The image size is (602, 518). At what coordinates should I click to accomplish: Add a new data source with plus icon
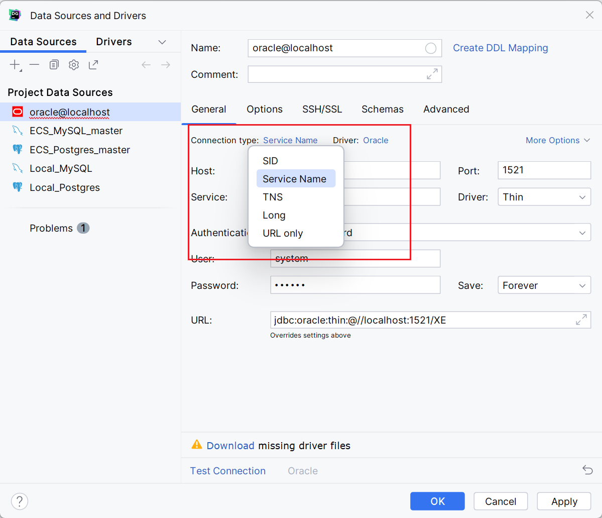coord(16,65)
